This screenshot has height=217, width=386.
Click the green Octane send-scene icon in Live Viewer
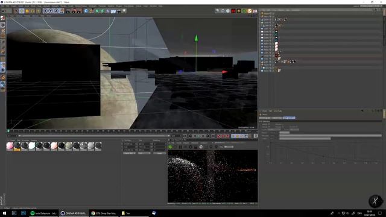[170, 147]
